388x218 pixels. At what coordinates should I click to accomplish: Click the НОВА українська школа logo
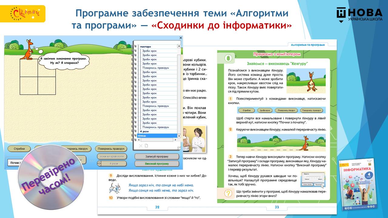pyautogui.click(x=360, y=15)
